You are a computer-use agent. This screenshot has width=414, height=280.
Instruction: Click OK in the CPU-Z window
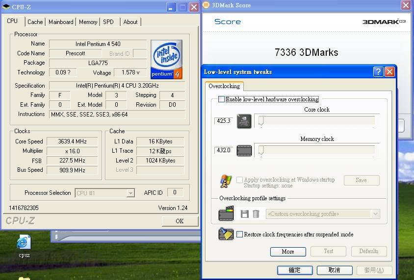point(180,221)
